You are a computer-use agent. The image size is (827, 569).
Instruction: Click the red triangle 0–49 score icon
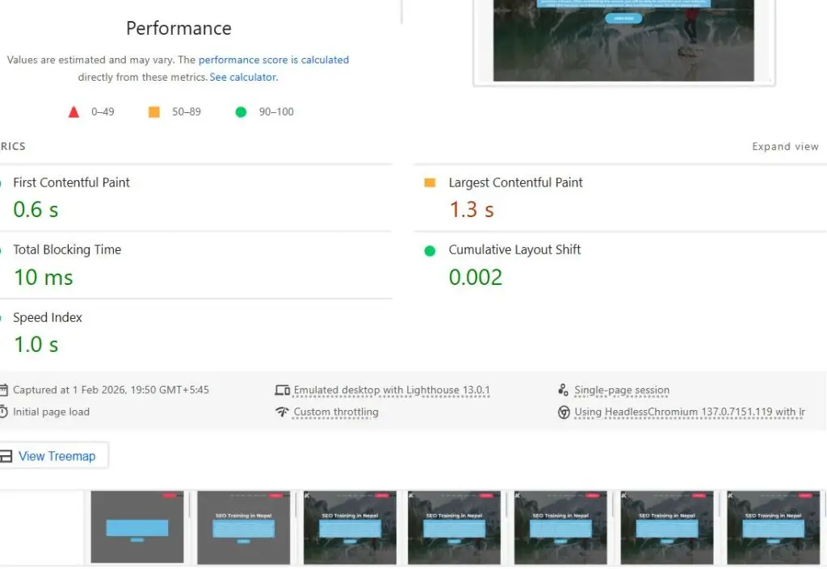[x=74, y=111]
